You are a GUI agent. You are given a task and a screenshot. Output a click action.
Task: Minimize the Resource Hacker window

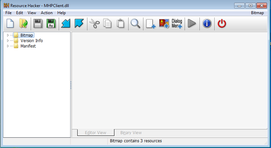239,6
